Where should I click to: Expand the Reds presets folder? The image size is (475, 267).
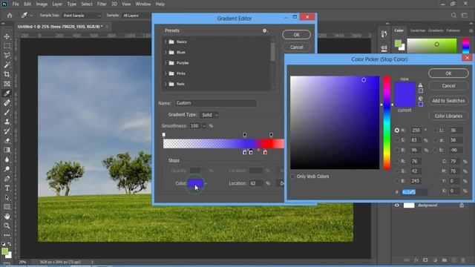coord(166,84)
